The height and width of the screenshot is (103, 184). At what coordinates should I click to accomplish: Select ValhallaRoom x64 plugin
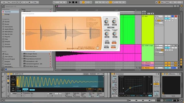(x=32, y=61)
